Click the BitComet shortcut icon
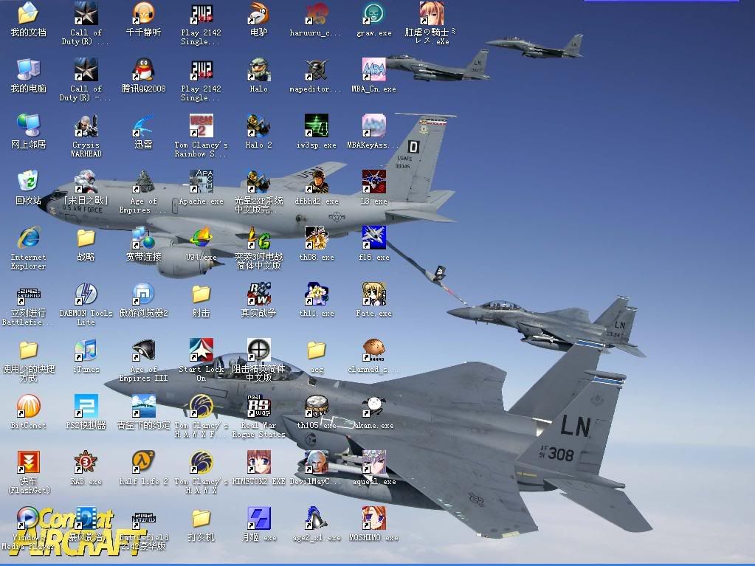Image resolution: width=755 pixels, height=566 pixels. coord(28,406)
